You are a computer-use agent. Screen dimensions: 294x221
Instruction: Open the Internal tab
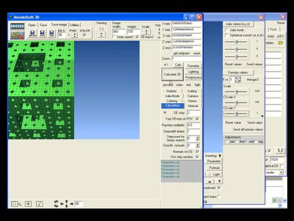(x=193, y=106)
